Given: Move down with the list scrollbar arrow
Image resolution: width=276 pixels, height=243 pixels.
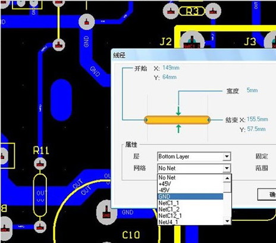Looking at the screenshot, I should point(227,221).
